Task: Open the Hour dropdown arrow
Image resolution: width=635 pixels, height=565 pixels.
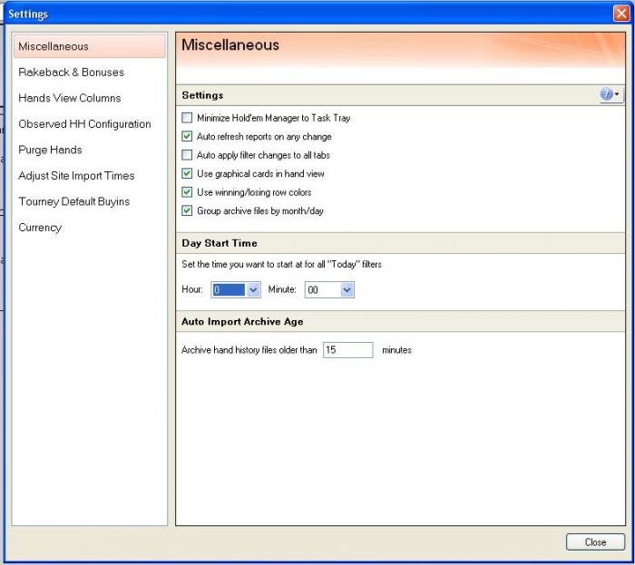Action: pyautogui.click(x=253, y=290)
